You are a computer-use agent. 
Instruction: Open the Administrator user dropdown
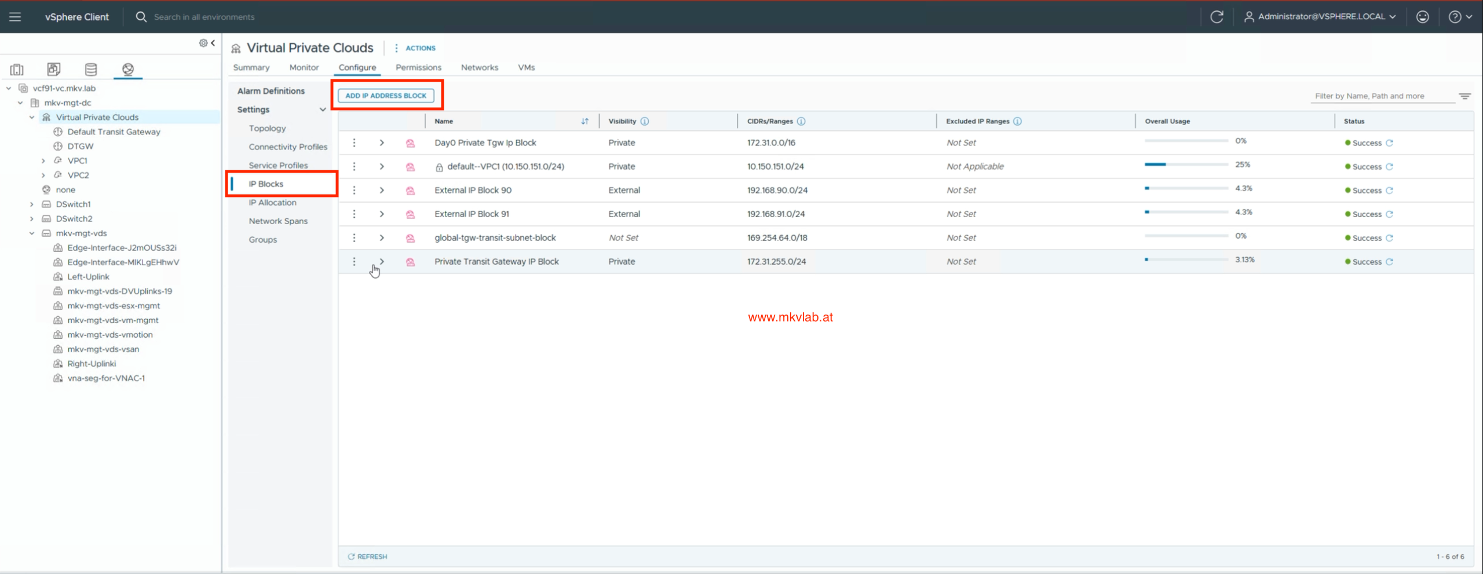(1320, 17)
